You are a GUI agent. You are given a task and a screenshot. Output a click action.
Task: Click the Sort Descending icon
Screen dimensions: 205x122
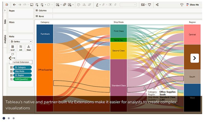coord(89,5)
